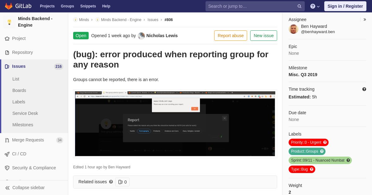Open Service Desk submenu item
This screenshot has width=372, height=195.
coord(25,113)
